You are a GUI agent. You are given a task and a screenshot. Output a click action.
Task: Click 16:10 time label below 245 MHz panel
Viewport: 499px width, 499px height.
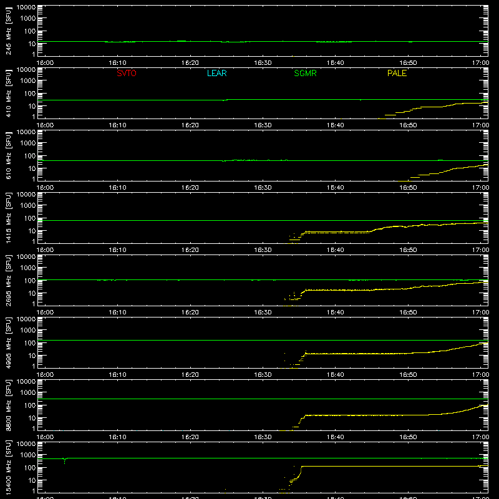[117, 63]
